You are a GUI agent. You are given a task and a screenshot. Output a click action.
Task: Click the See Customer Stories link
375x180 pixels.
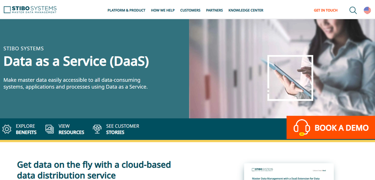[x=123, y=129]
